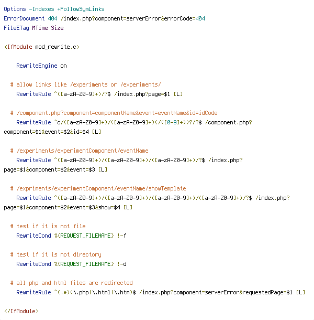
Task: Click comment starting '# /component.php?component=componentName'
Action: tap(114, 113)
